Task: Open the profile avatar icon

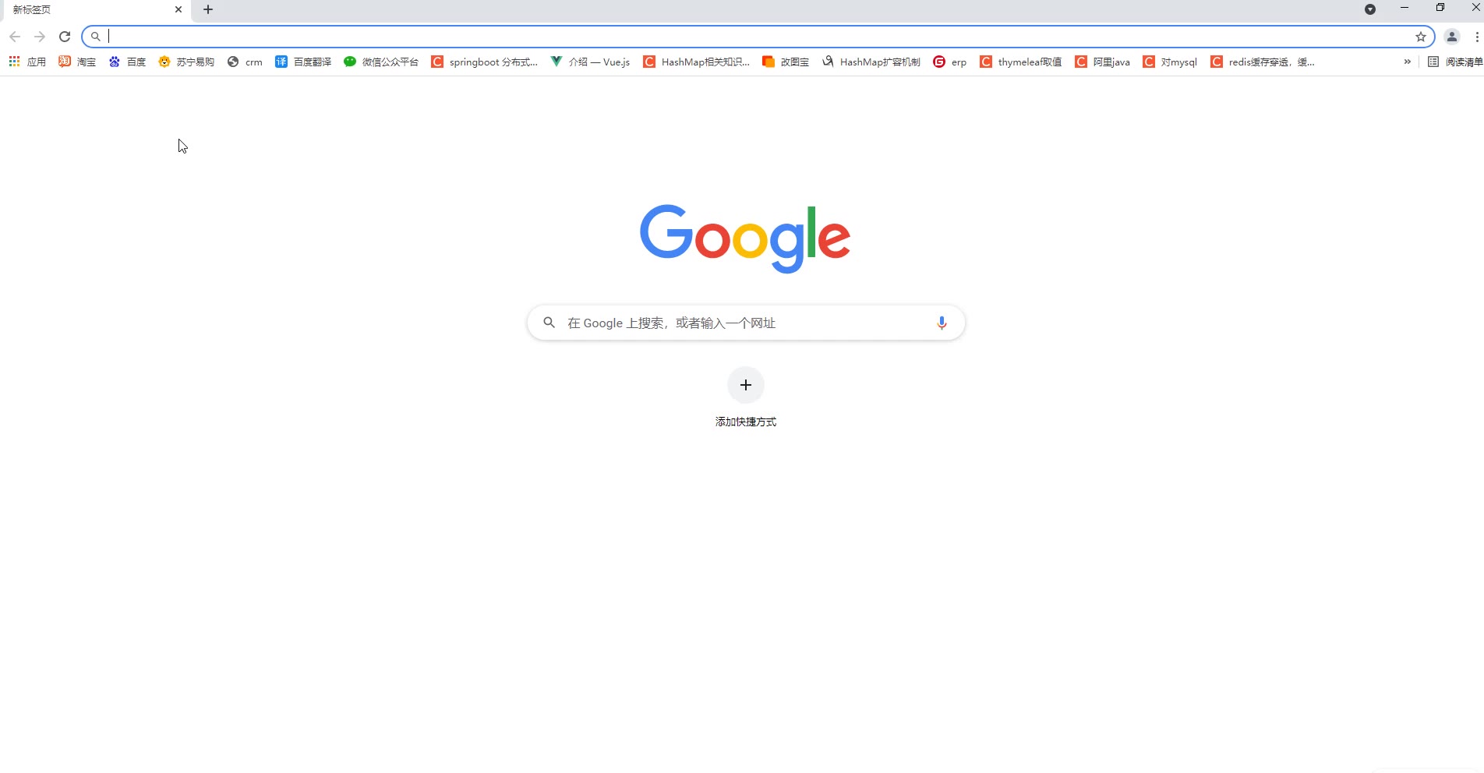Action: (1452, 37)
